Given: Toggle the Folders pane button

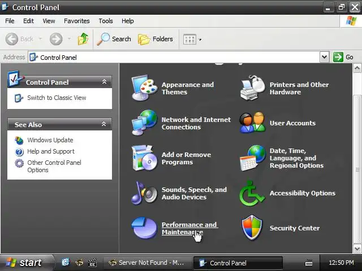Looking at the screenshot, I should 155,39.
